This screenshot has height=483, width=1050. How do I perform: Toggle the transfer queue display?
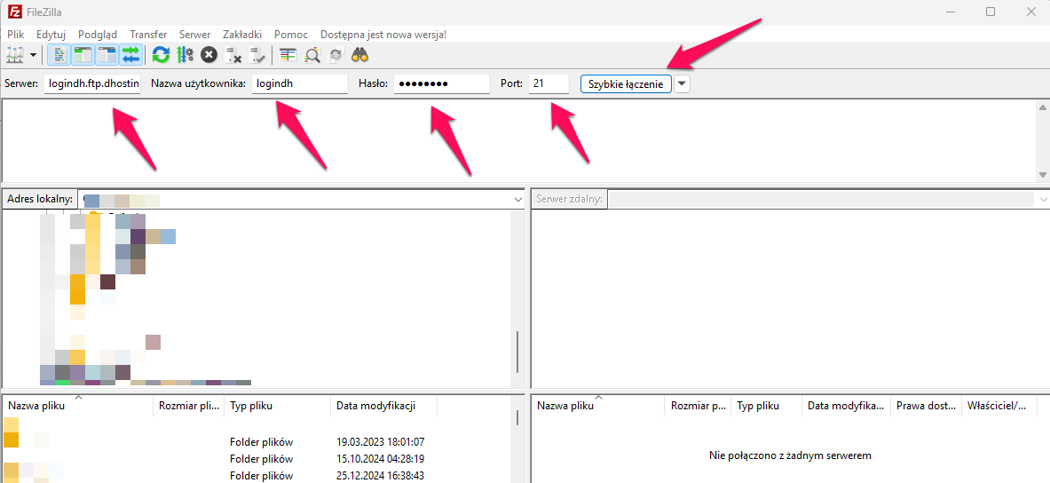(131, 55)
